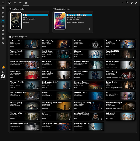
Task: Open the hamburger menu icon
Action: [x=3, y=3]
